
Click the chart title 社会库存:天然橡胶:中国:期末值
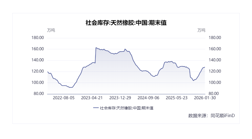[x=126, y=23]
